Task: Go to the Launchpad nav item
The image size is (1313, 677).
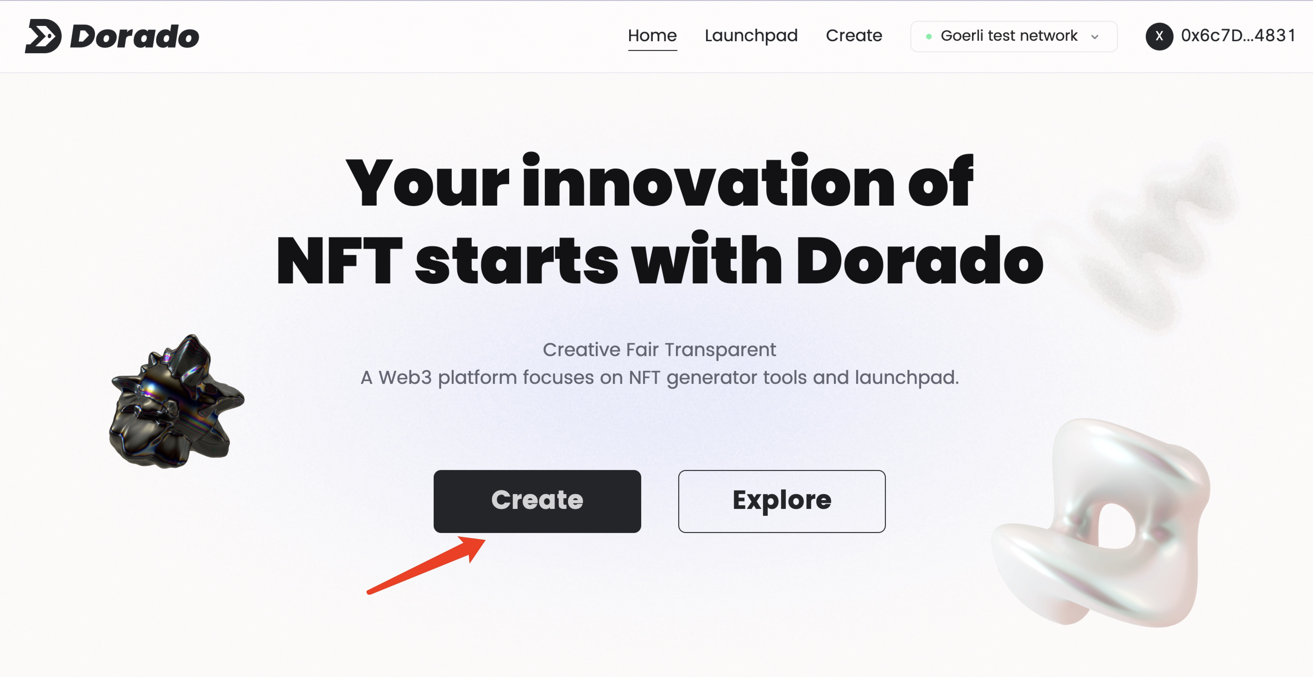Action: click(x=751, y=36)
